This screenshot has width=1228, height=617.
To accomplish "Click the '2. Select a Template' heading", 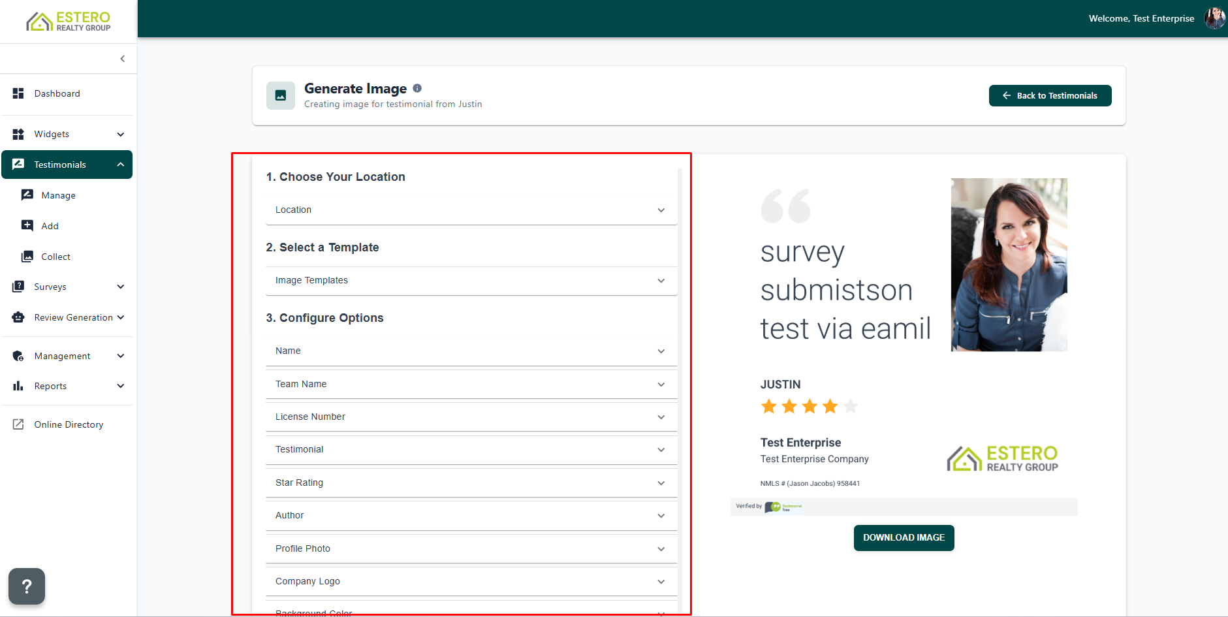I will tap(323, 247).
